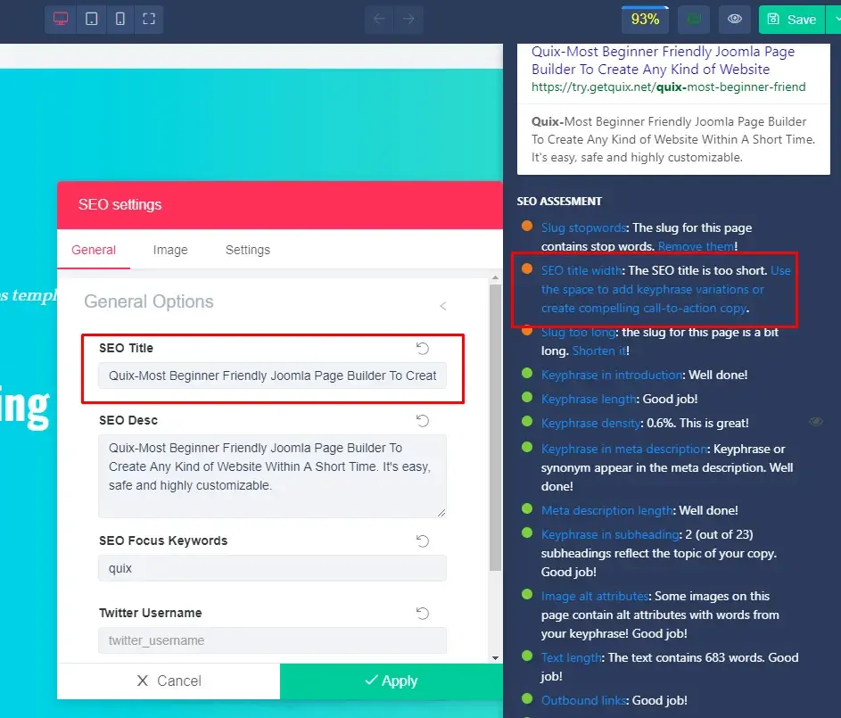This screenshot has height=718, width=841.
Task: Reset the SEO Focus Keywords field
Action: pos(423,541)
